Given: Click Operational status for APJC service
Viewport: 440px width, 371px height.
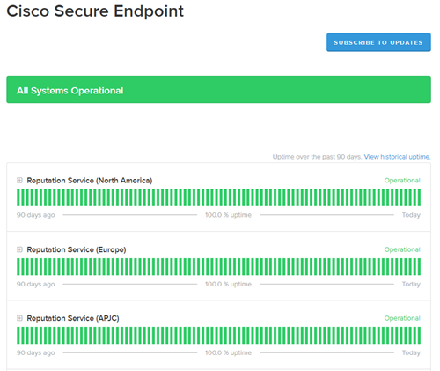Looking at the screenshot, I should point(402,318).
